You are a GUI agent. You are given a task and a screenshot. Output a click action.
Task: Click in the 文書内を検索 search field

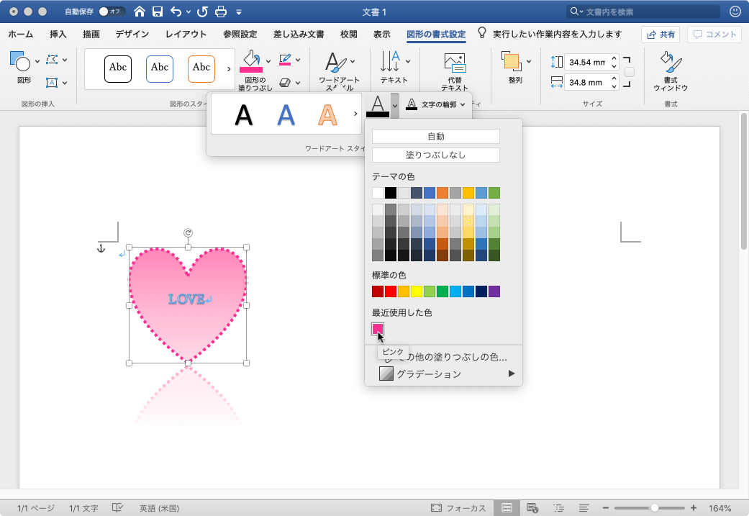point(643,12)
